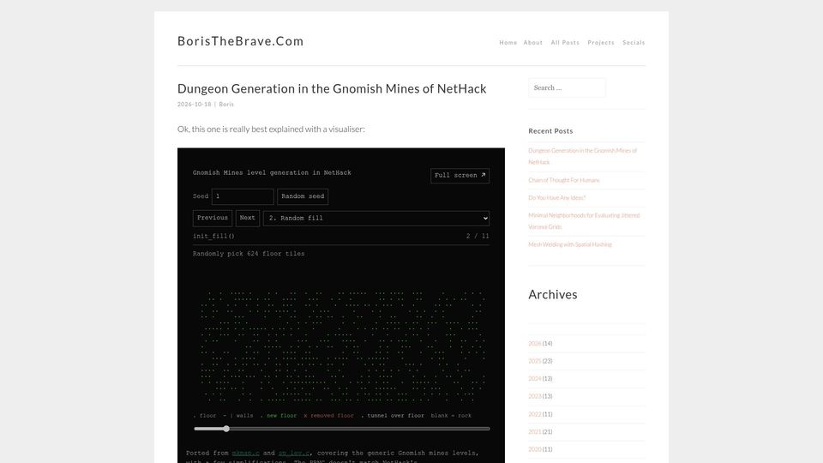Open the BorisTheBrave.Com site title
This screenshot has width=823, height=463.
(x=240, y=41)
